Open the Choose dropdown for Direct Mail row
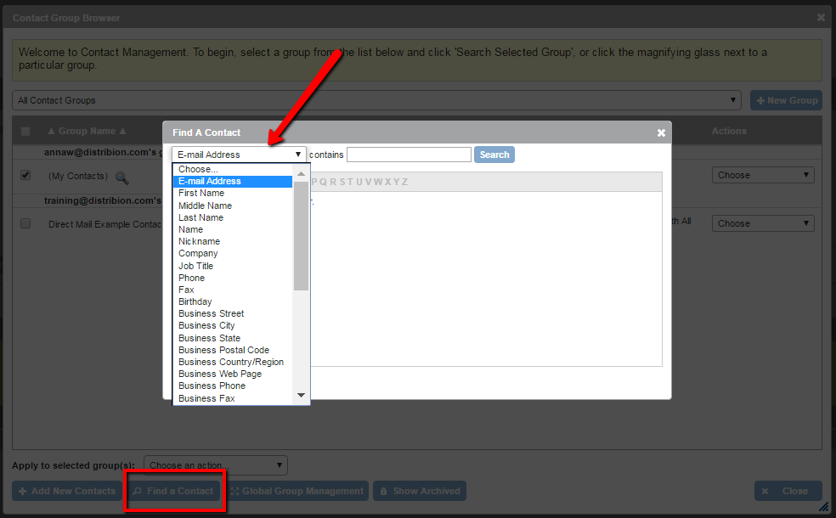 pyautogui.click(x=763, y=223)
